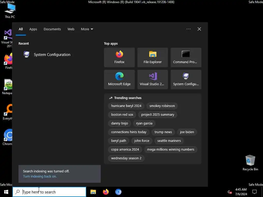Switch to the Documents tab

click(x=52, y=29)
